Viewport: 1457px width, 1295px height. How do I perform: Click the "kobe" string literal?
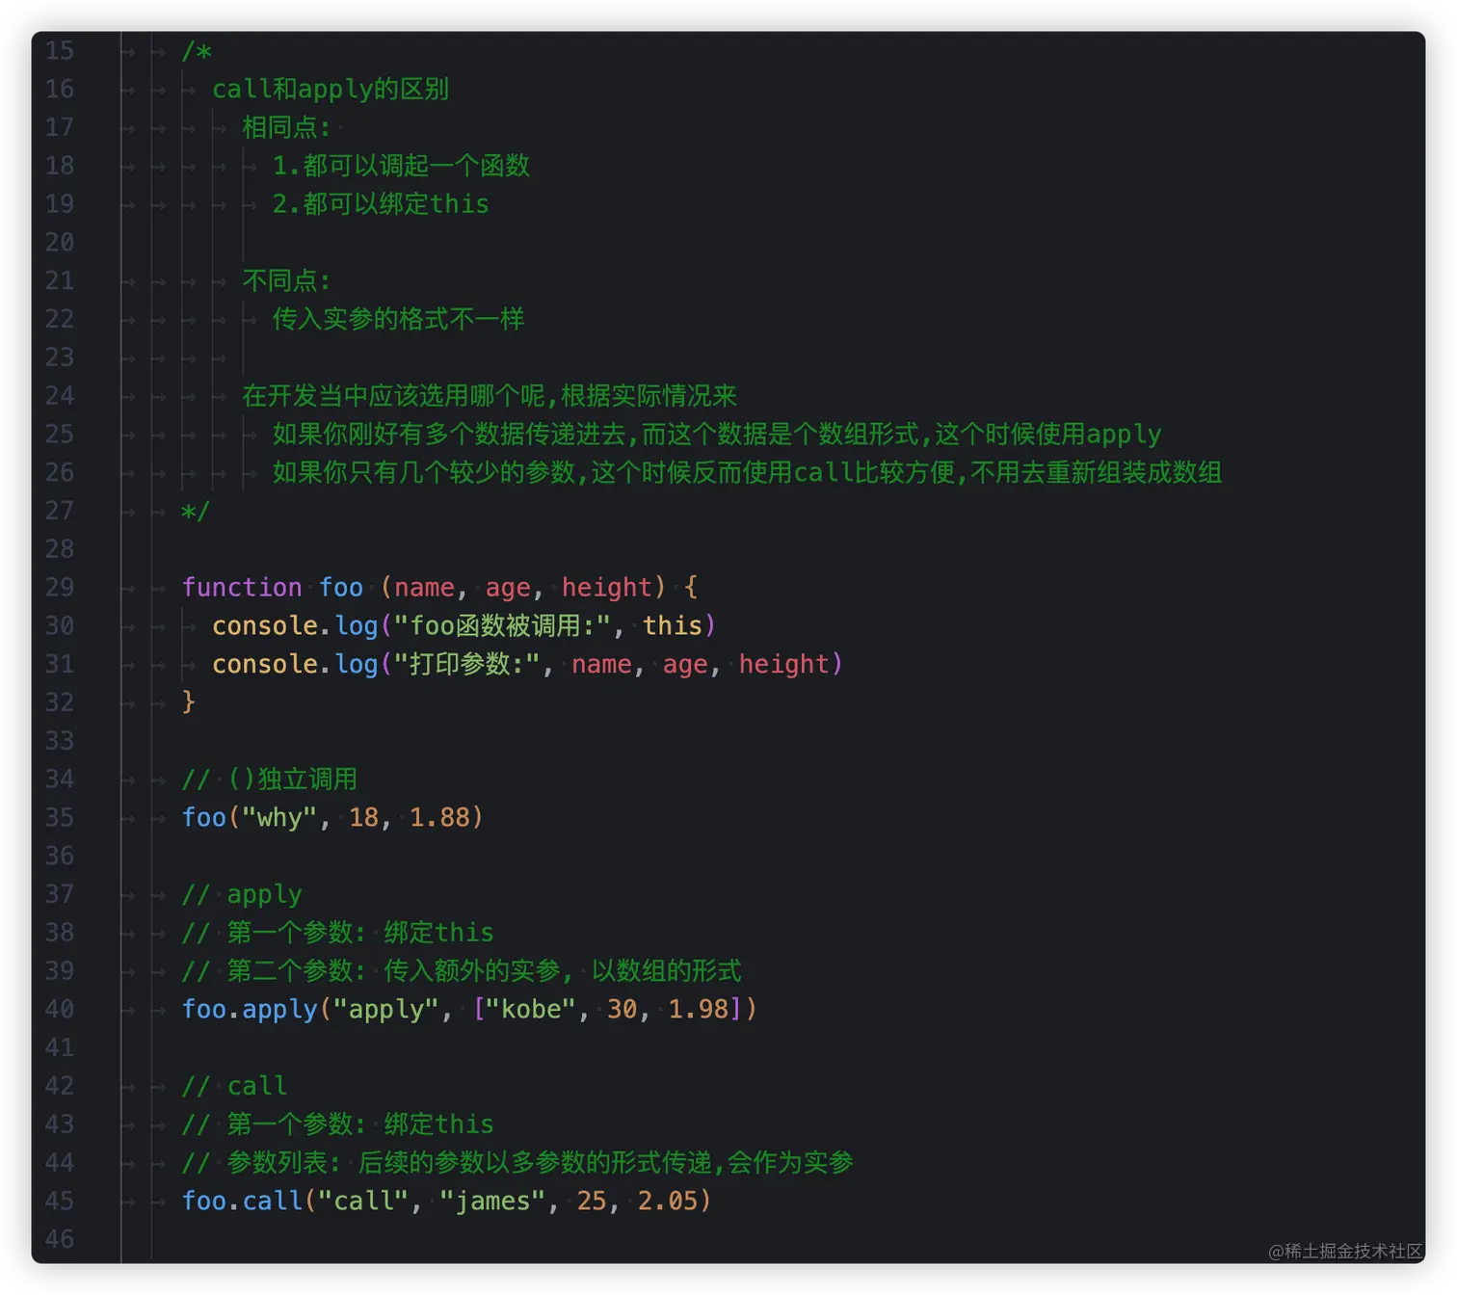[531, 1009]
